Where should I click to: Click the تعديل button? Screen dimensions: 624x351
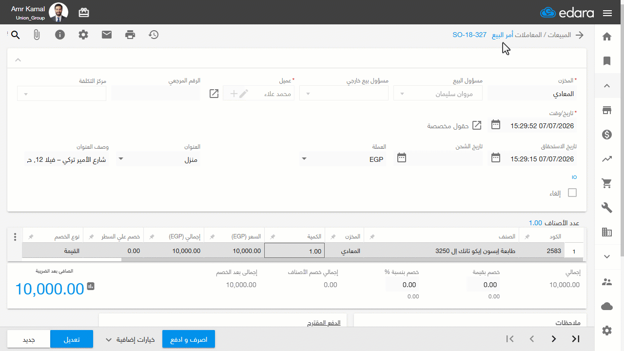[72, 339]
